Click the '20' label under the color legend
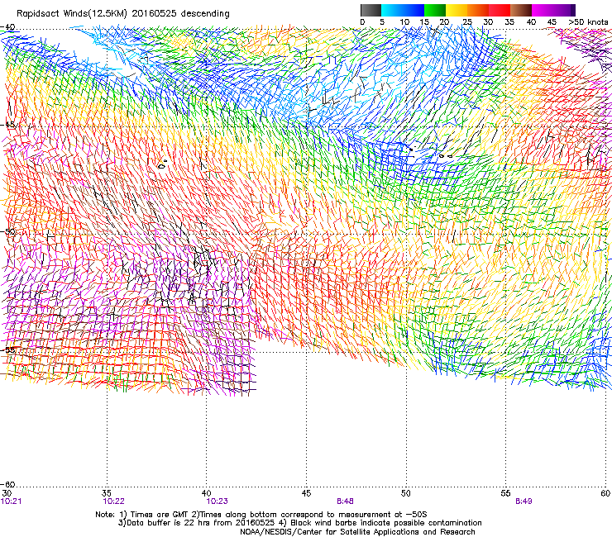Image resolution: width=612 pixels, height=537 pixels. click(444, 22)
